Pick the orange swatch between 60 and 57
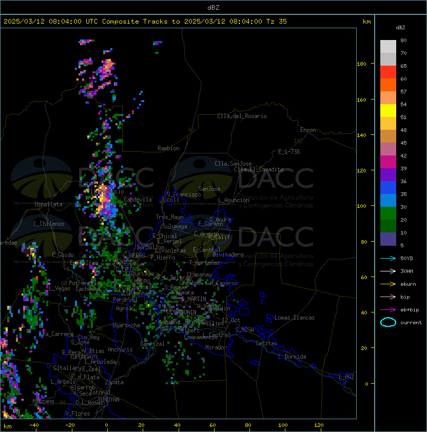The width and height of the screenshot is (427, 432). [x=388, y=85]
